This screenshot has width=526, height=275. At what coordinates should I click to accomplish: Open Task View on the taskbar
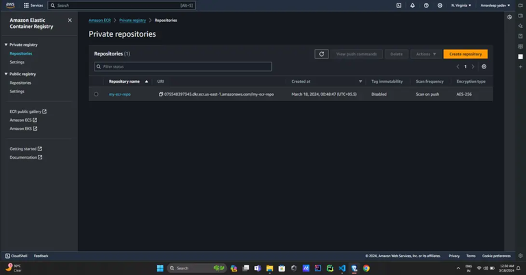pyautogui.click(x=246, y=268)
